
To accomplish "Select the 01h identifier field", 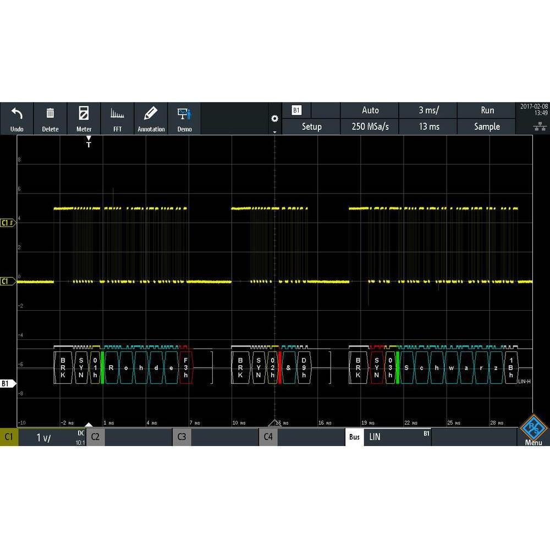I will (95, 367).
